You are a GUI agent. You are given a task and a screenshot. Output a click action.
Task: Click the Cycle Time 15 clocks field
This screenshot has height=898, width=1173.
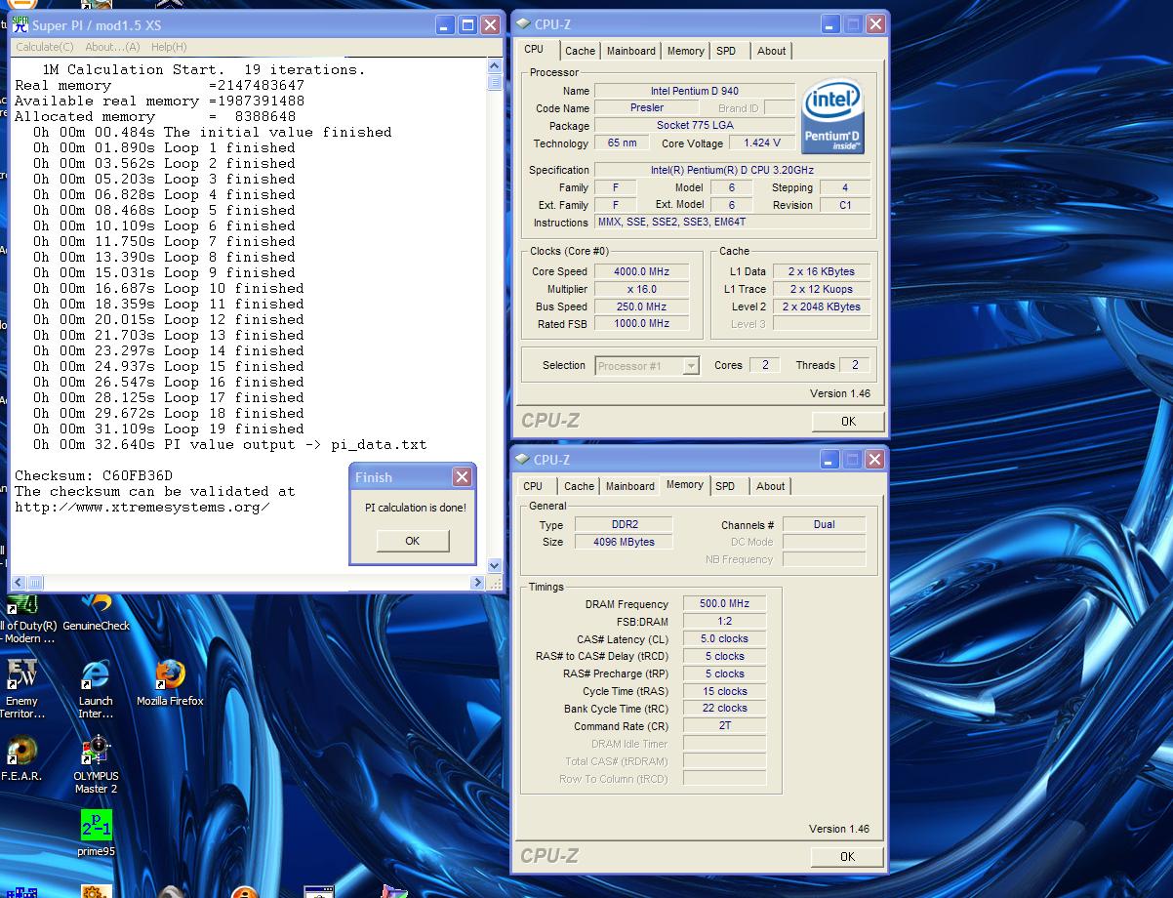(724, 690)
